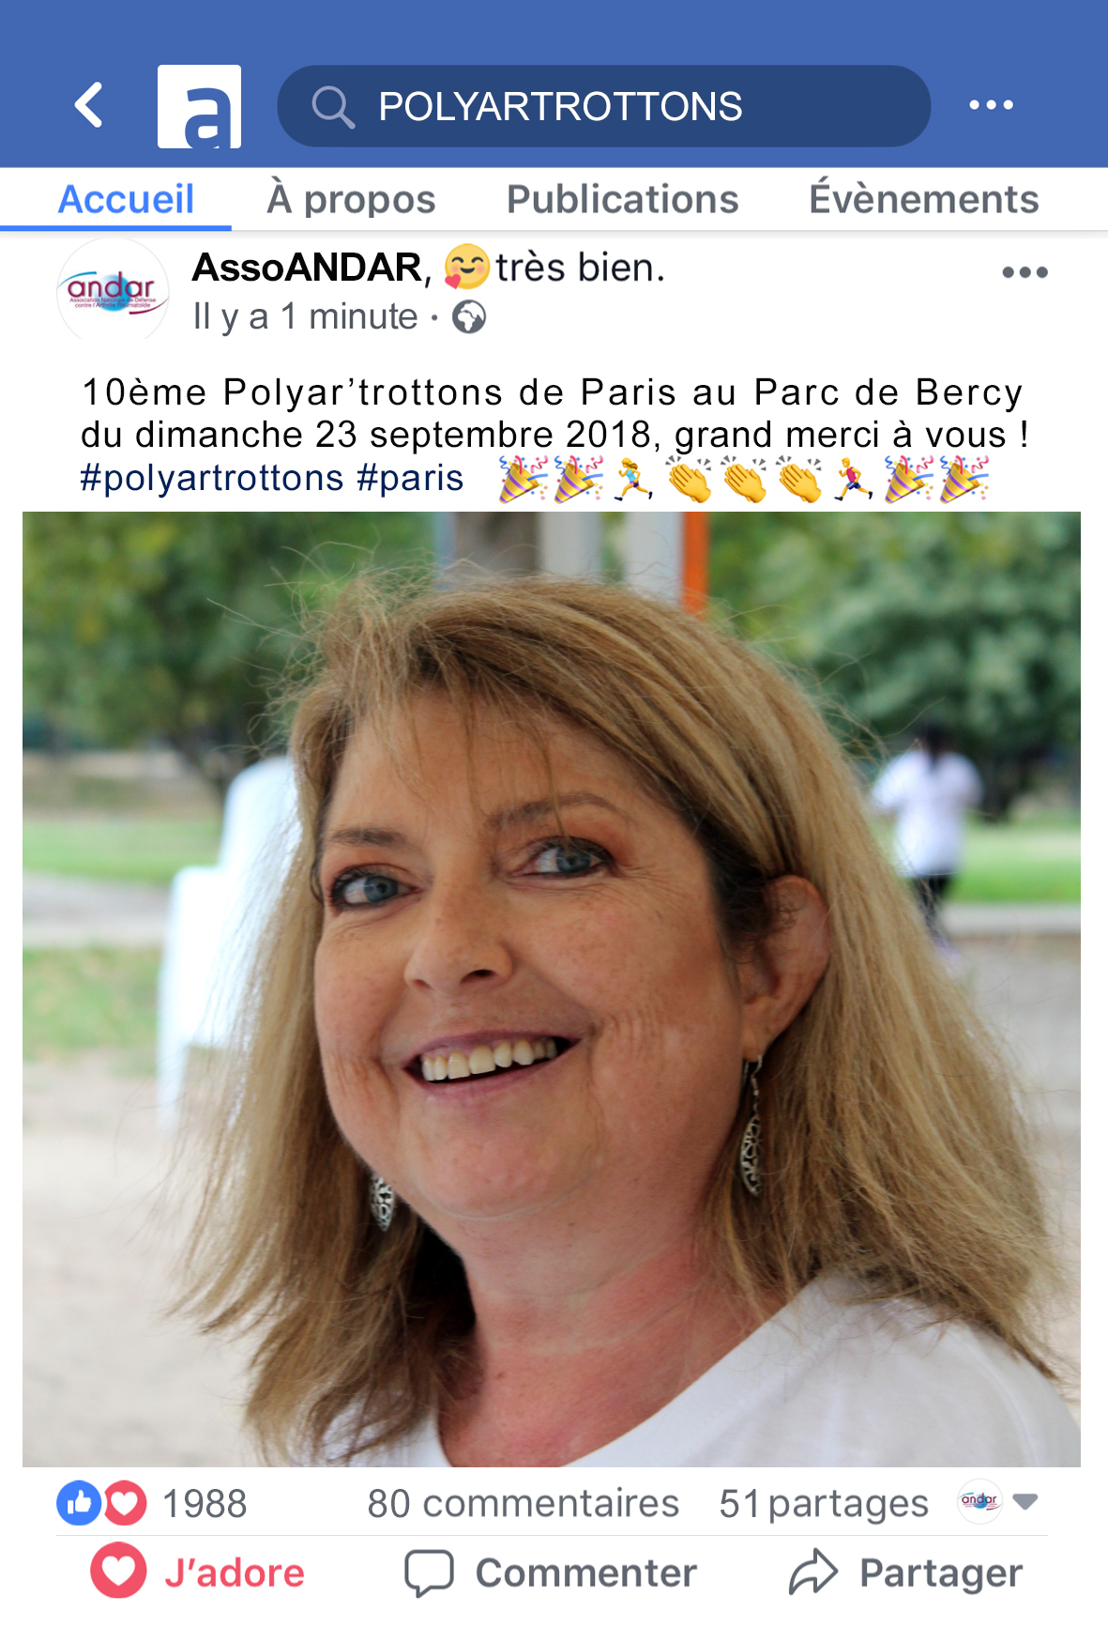Switch to the À propos tab
Screen dimensions: 1108x1641
[351, 199]
